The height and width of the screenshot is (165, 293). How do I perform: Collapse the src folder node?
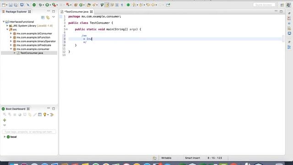pyautogui.click(x=7, y=29)
